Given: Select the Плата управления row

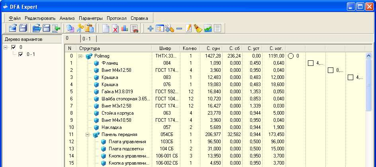Looking at the screenshot, I should [x=215, y=142].
